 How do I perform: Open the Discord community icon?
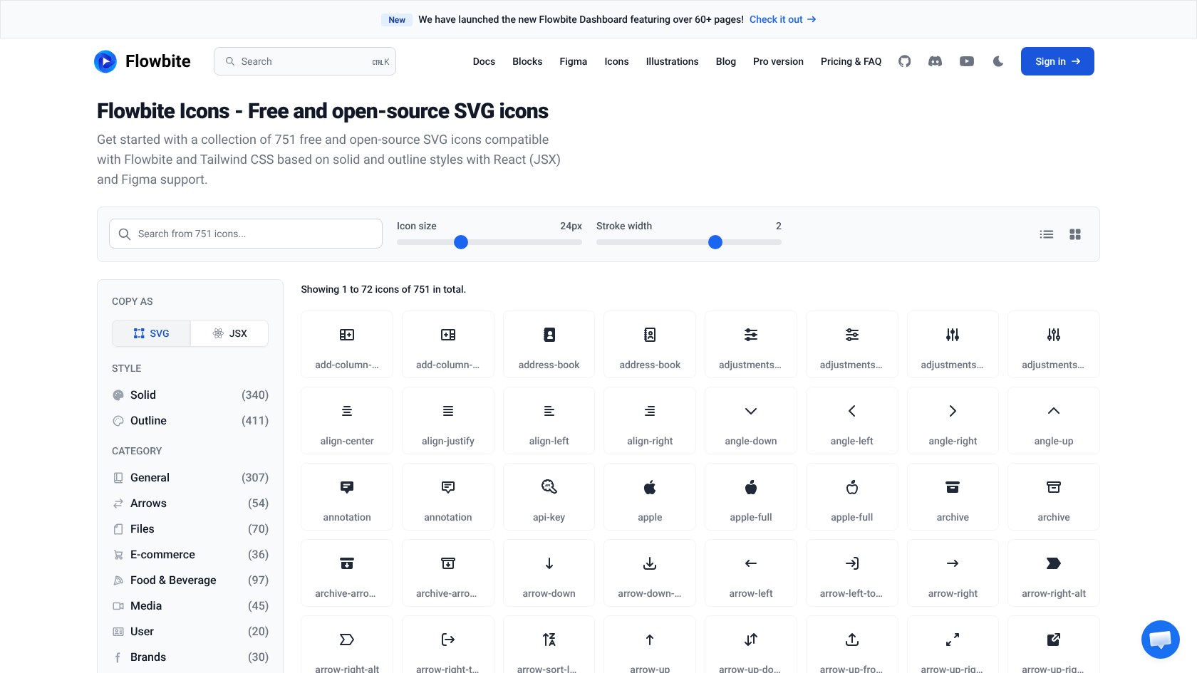tap(935, 61)
